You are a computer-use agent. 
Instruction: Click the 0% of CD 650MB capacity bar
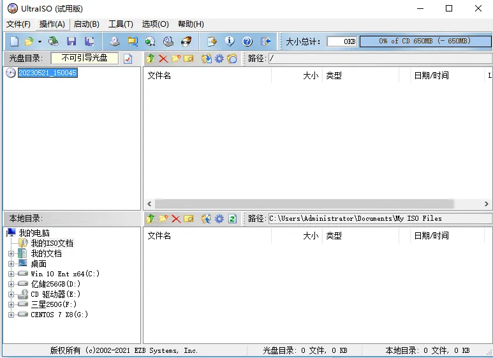coord(425,41)
